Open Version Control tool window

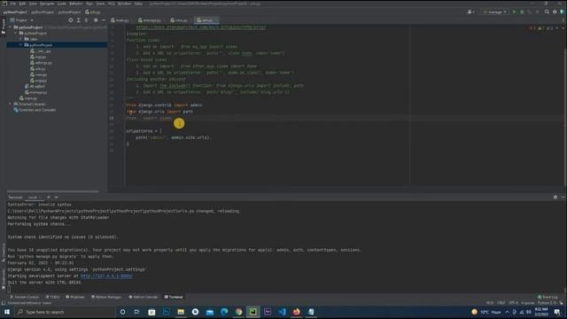(24, 297)
